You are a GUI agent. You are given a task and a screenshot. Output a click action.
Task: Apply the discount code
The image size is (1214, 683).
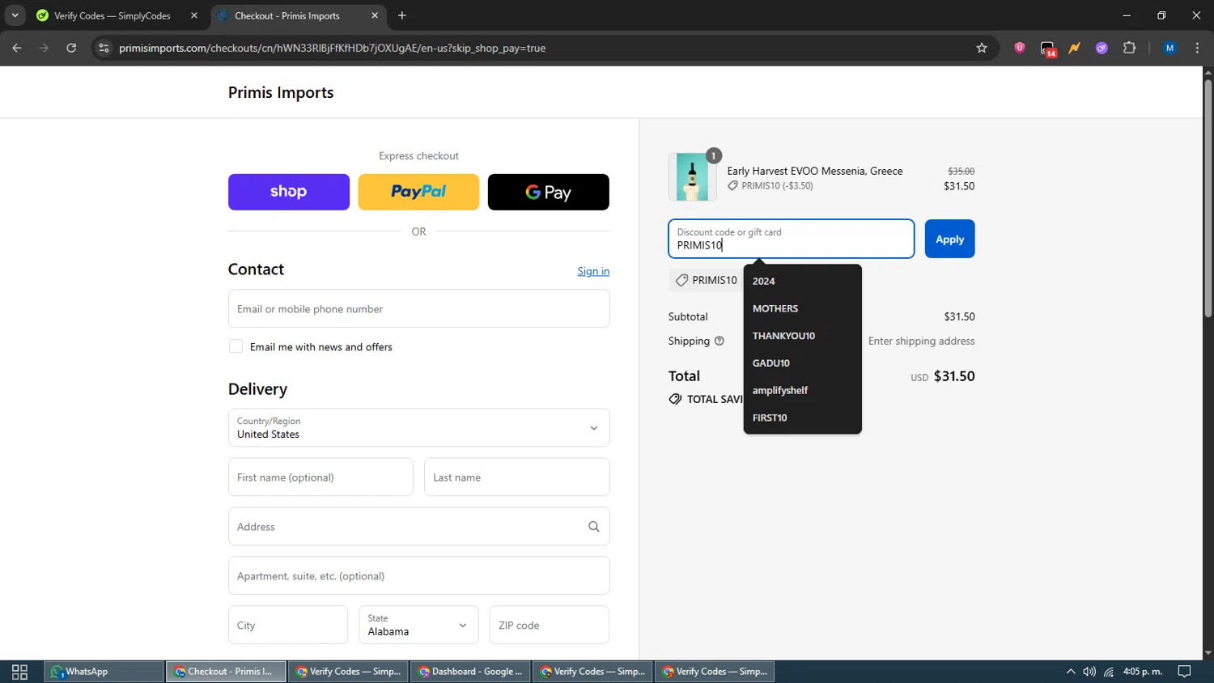(x=949, y=239)
